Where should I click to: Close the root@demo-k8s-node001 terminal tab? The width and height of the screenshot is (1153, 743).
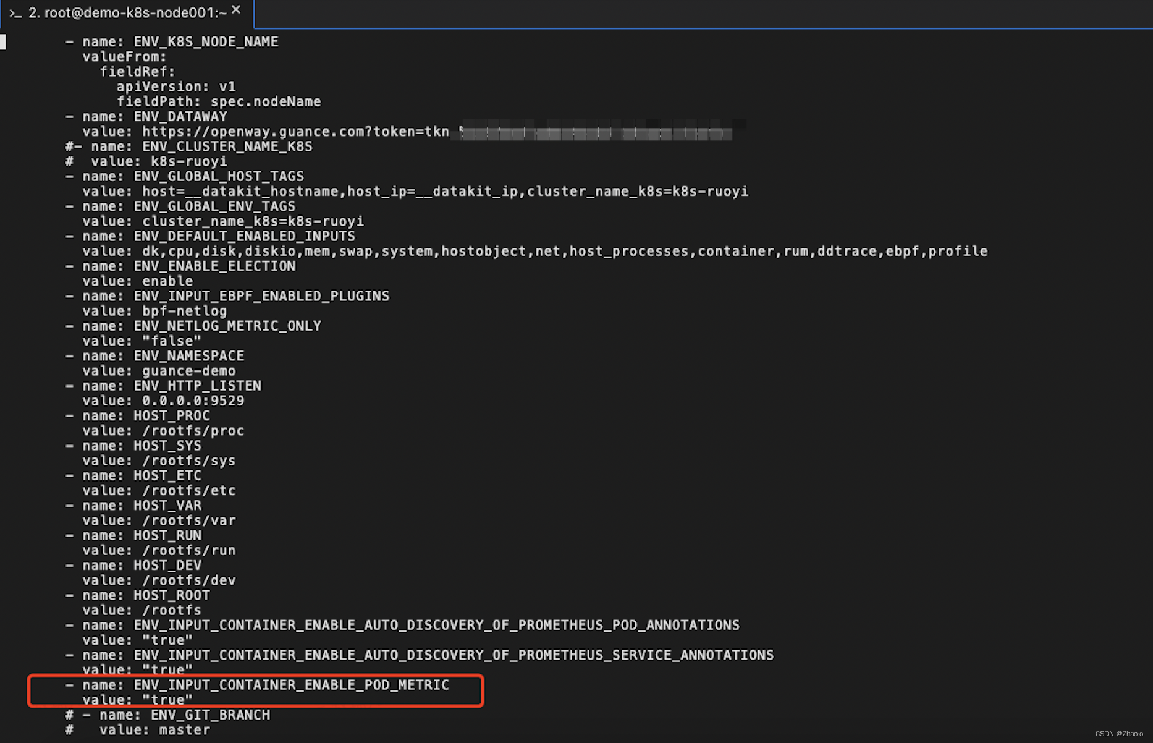[x=236, y=10]
